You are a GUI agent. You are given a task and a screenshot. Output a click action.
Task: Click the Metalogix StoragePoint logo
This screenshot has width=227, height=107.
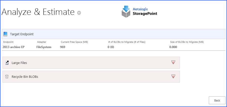139,12
